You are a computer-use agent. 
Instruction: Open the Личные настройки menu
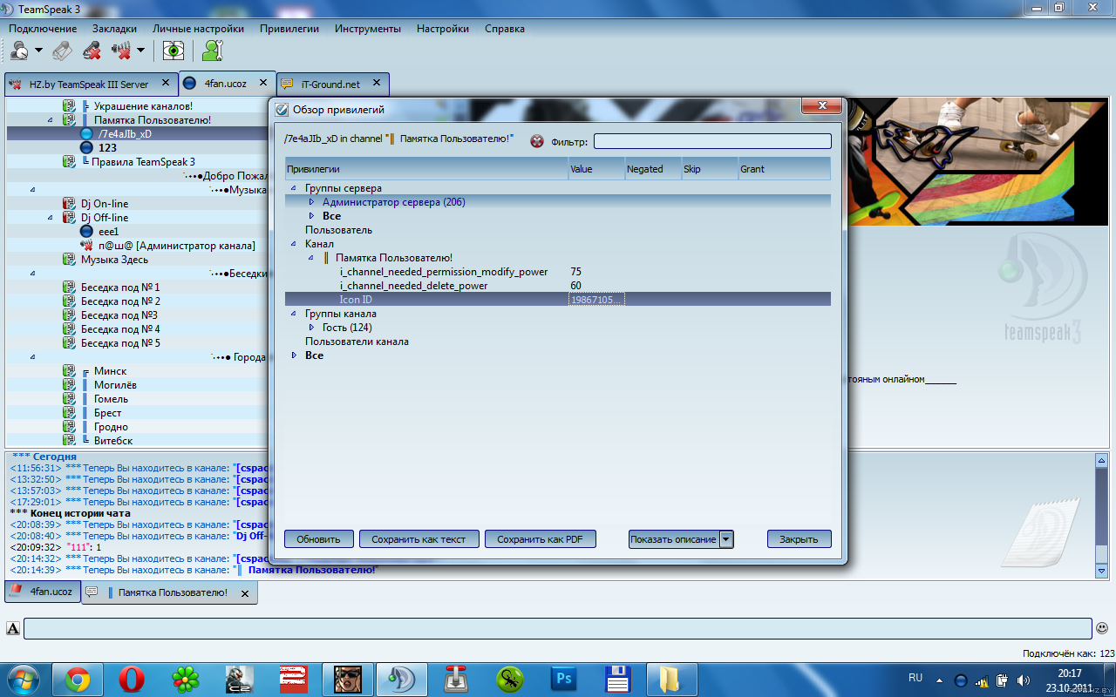tap(198, 28)
